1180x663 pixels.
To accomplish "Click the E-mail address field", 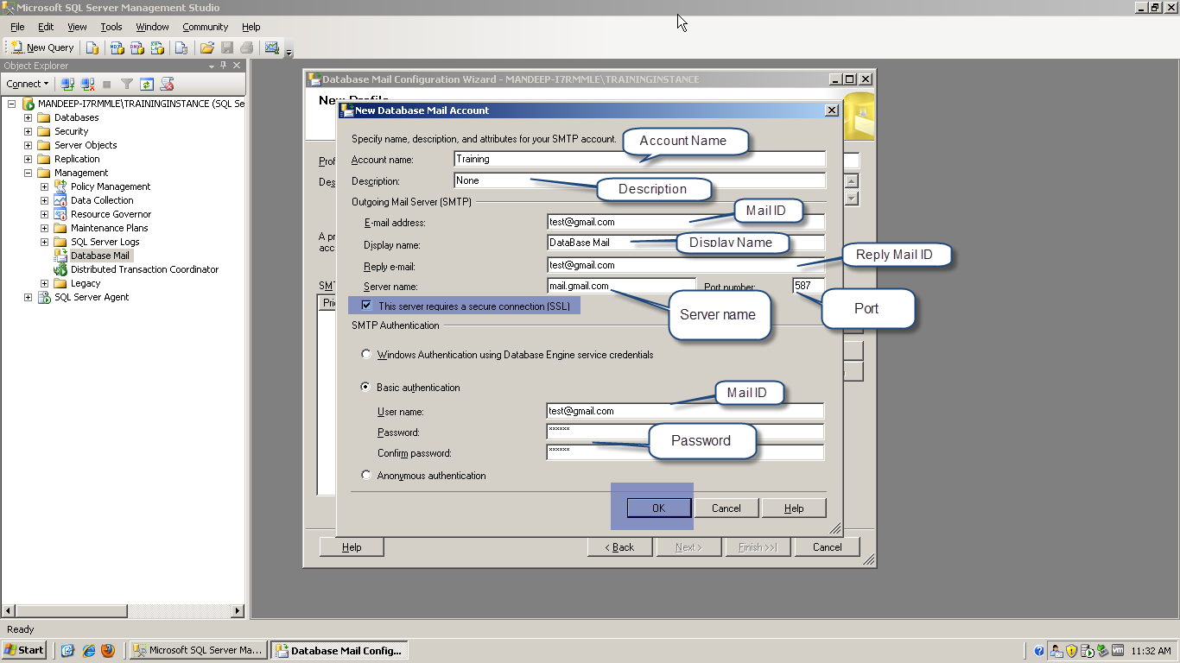I will point(686,222).
